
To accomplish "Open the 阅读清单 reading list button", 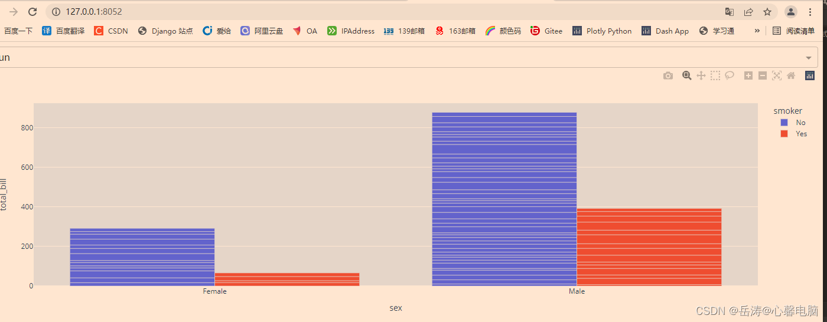I will click(793, 31).
